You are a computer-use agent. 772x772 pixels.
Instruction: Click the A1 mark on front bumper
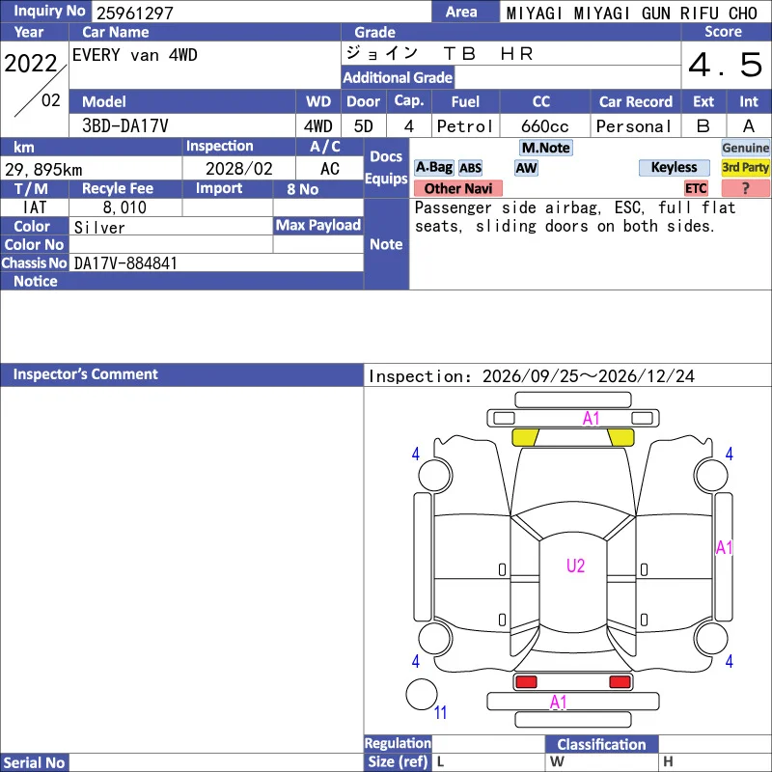[x=591, y=419]
